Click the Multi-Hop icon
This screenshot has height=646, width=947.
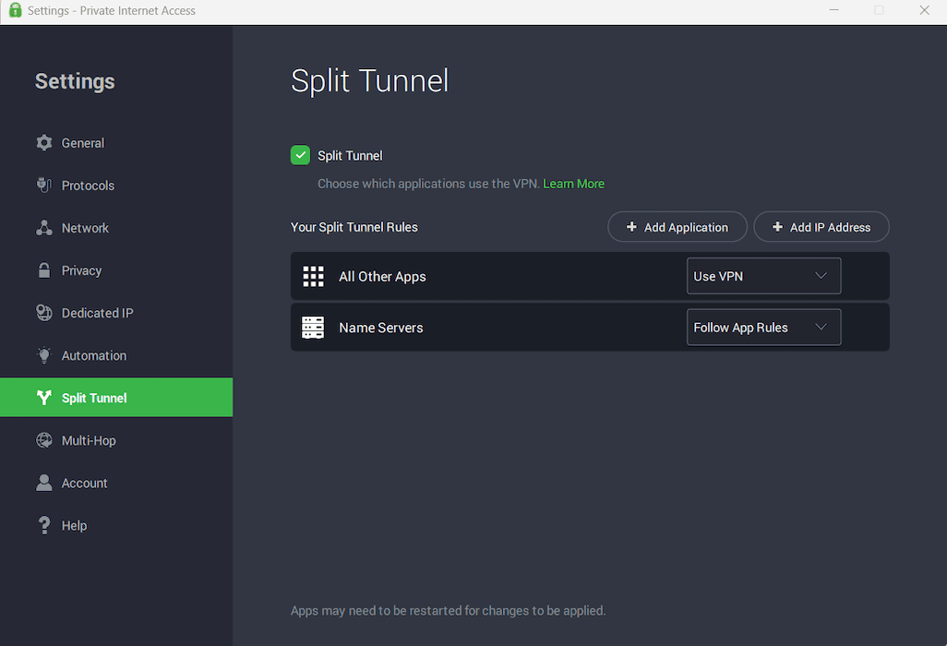[43, 440]
